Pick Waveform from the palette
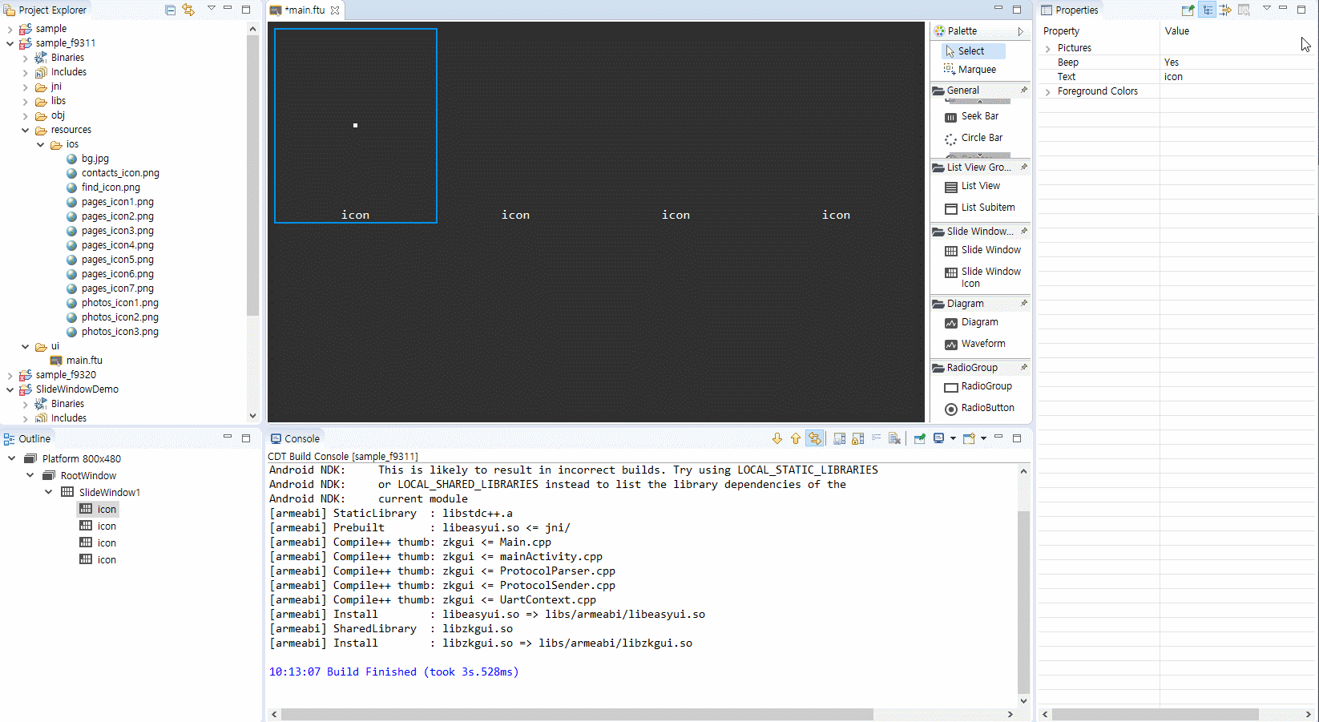The height and width of the screenshot is (722, 1319). coord(975,345)
